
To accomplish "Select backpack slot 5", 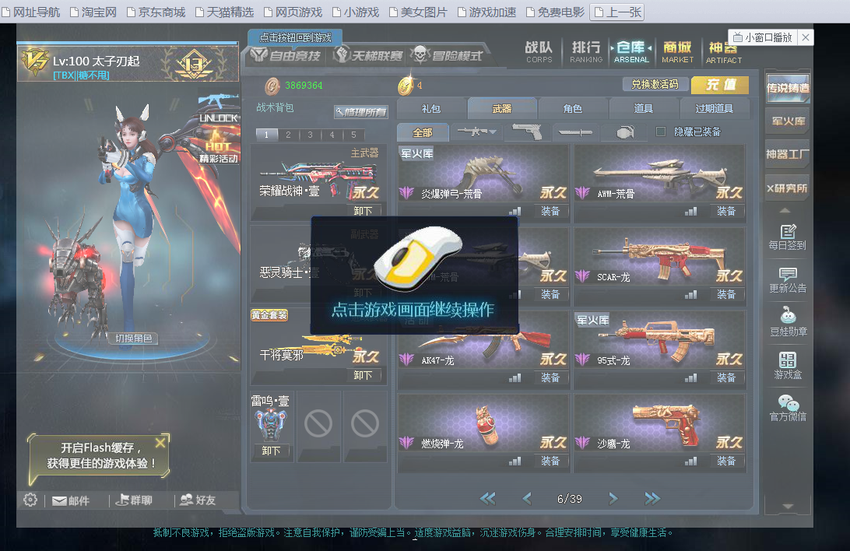I will click(x=353, y=135).
